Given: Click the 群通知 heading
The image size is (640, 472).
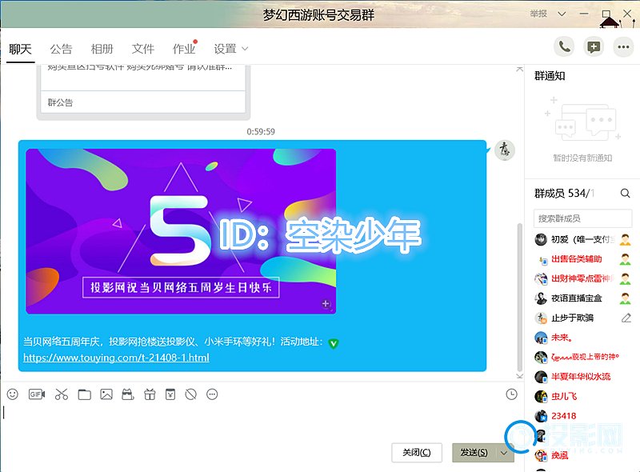Looking at the screenshot, I should pyautogui.click(x=550, y=76).
